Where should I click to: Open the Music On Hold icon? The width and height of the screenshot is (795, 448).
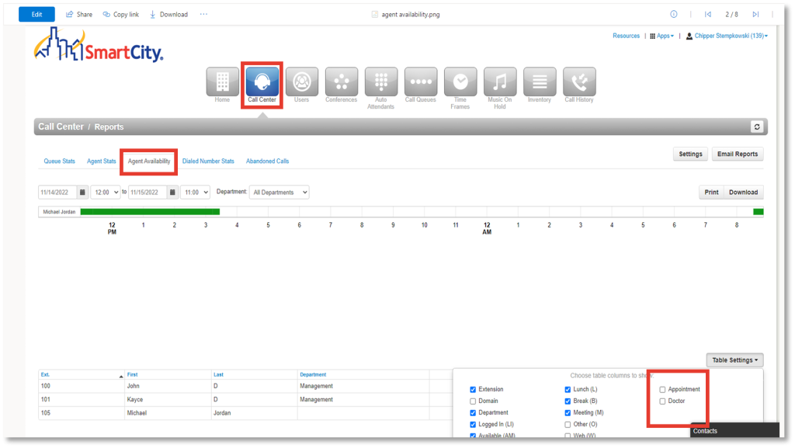point(499,82)
